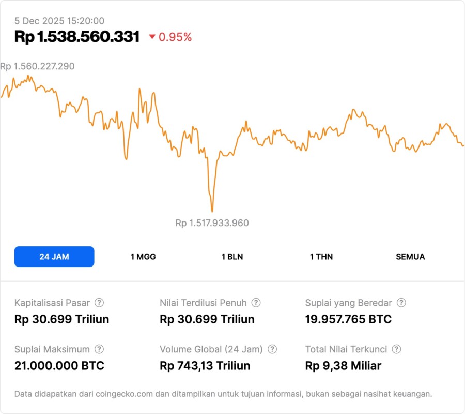Screen dimensions: 465x414
Task: Show the 1 THN price chart
Action: tap(321, 257)
